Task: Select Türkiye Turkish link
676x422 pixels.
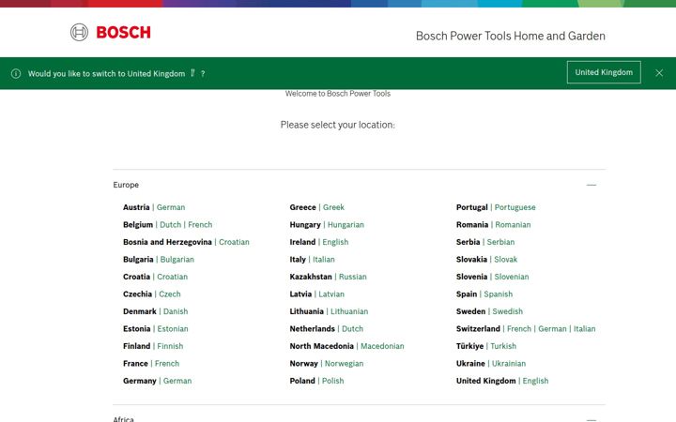Action: coord(503,346)
